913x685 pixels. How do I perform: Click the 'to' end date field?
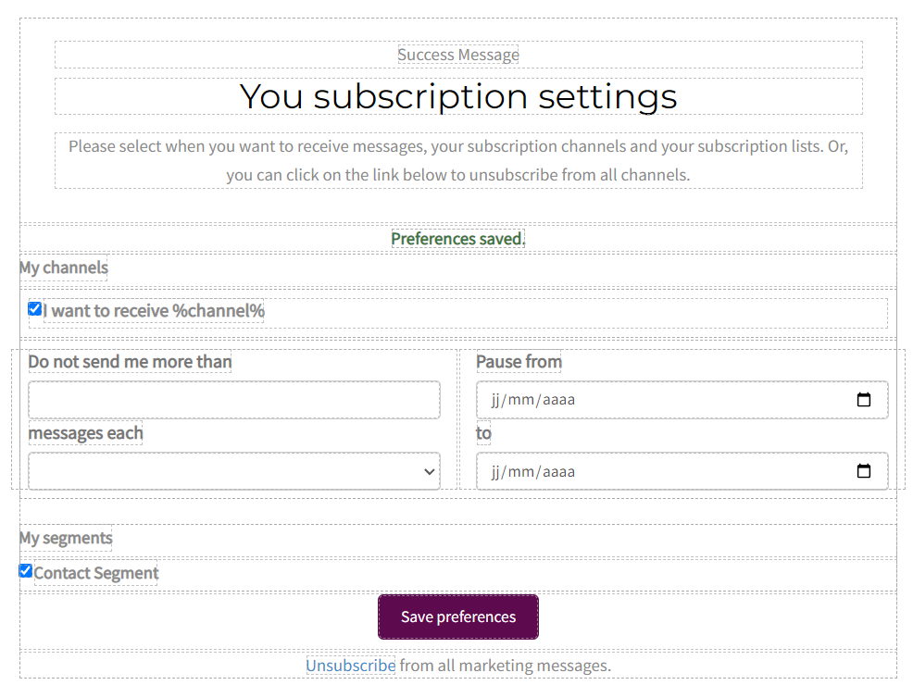tap(648, 471)
